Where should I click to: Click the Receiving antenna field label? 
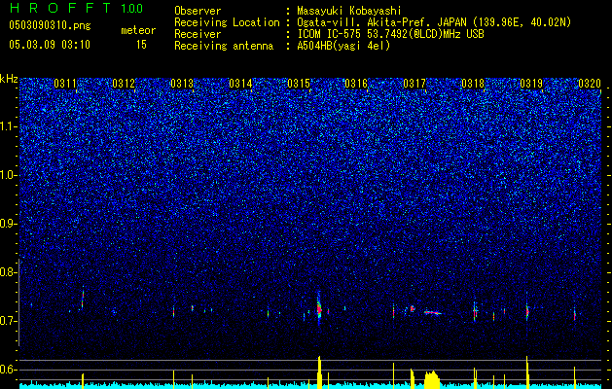click(224, 46)
